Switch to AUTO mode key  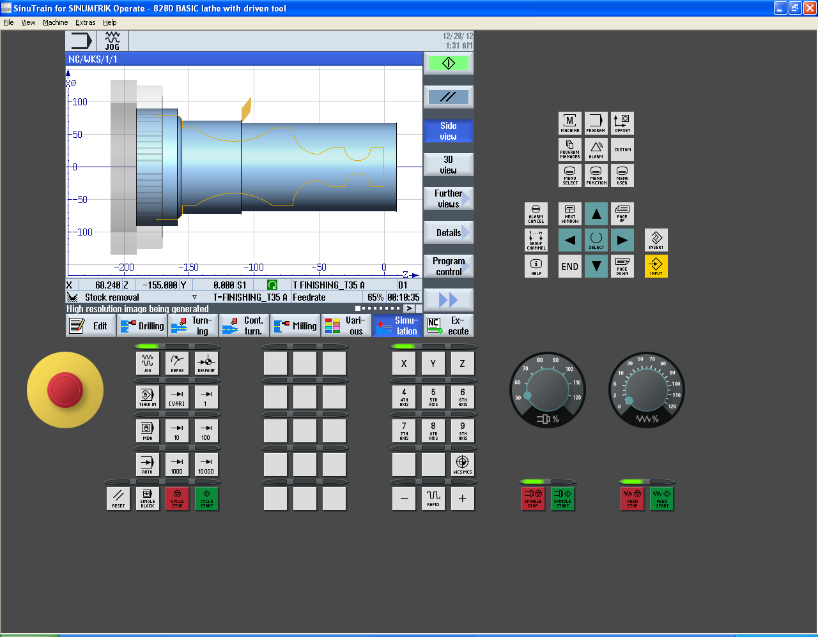tap(148, 465)
